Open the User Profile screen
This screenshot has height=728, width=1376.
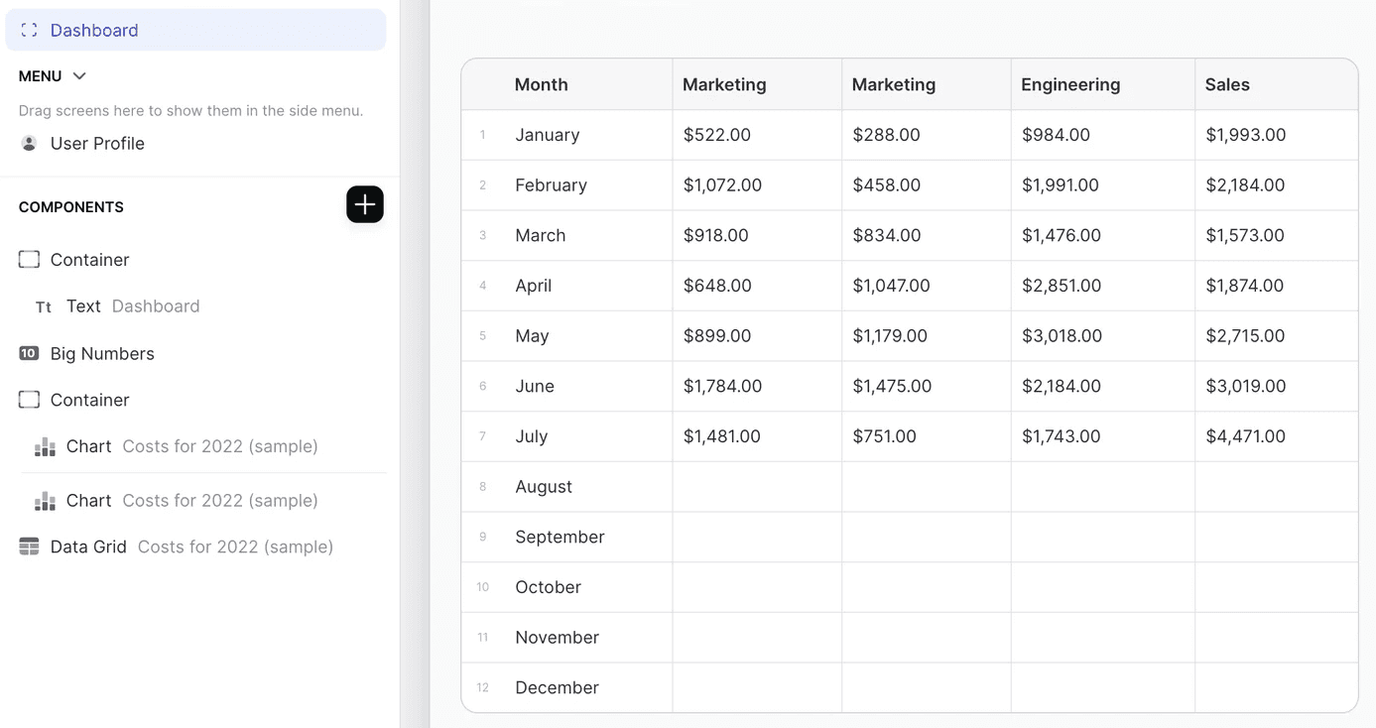pyautogui.click(x=97, y=144)
